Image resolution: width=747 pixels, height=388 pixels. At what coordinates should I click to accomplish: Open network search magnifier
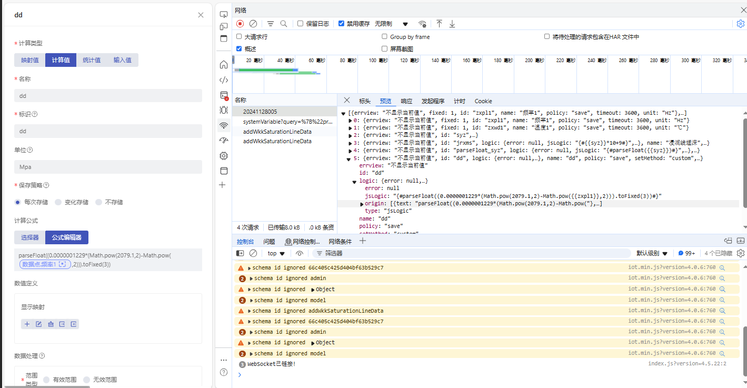[284, 24]
